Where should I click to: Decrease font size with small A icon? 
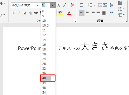click(64, 5)
